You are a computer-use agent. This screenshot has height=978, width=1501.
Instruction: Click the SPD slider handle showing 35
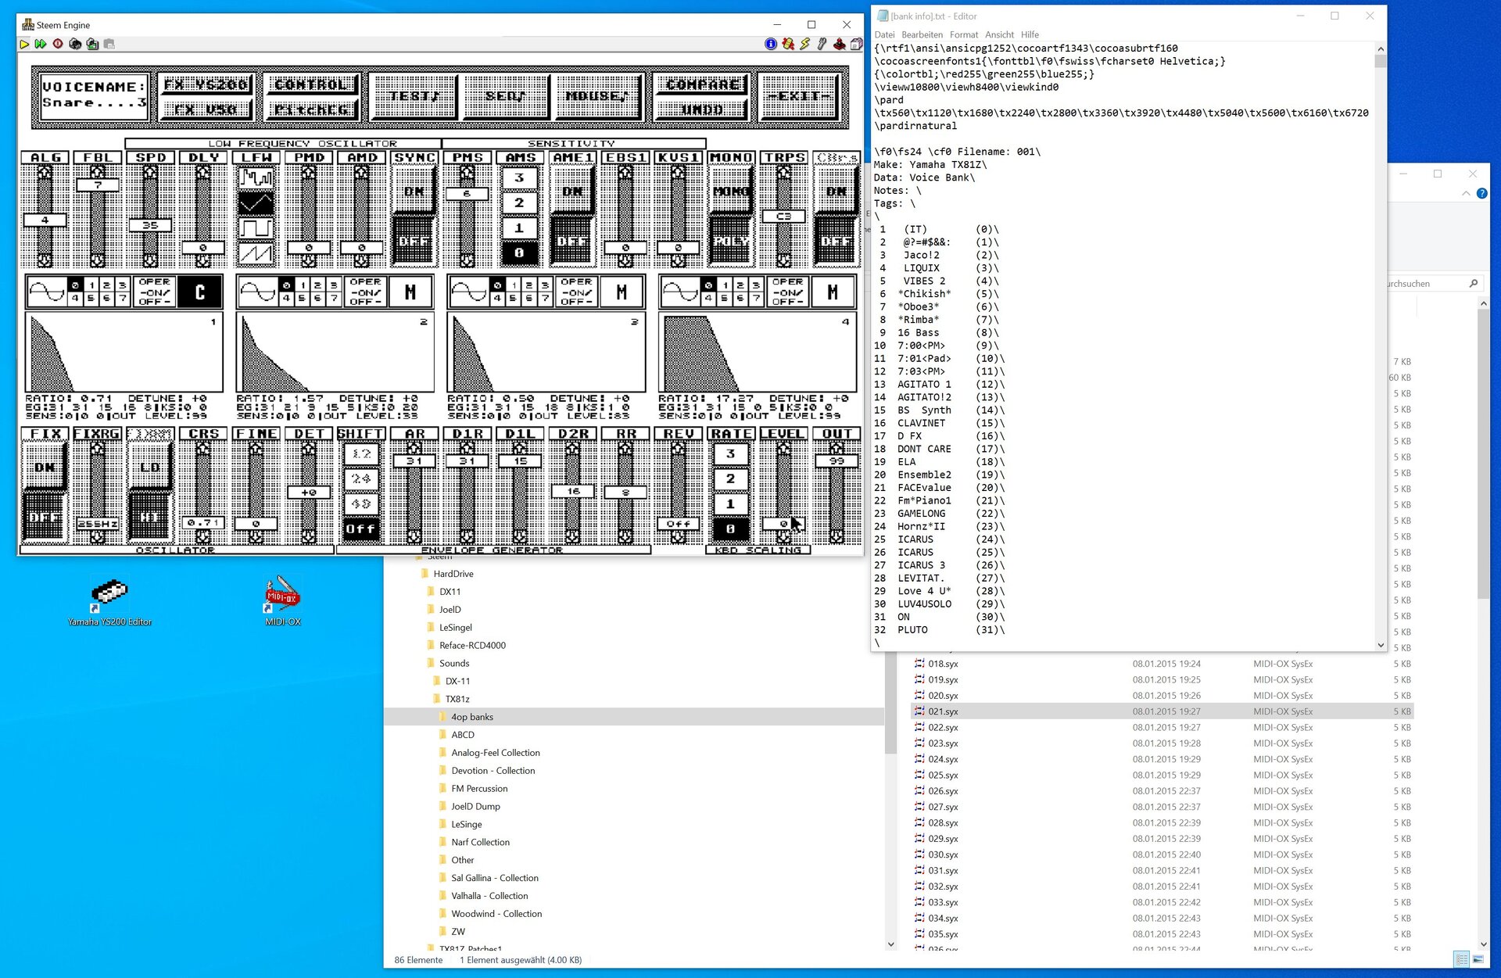150,225
